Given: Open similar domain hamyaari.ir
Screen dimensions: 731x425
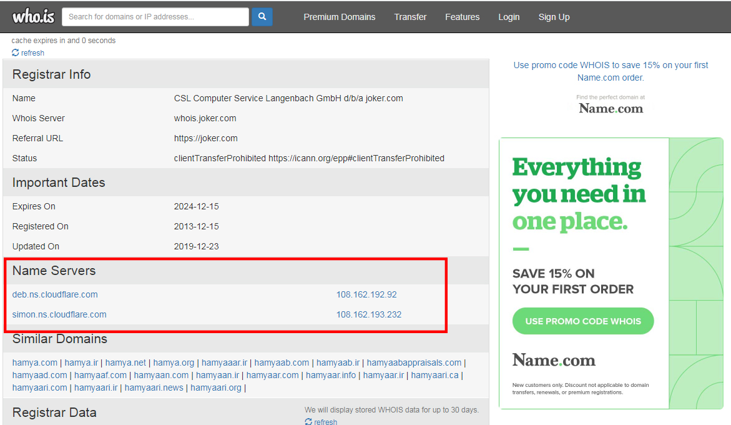Looking at the screenshot, I should click(x=96, y=387).
